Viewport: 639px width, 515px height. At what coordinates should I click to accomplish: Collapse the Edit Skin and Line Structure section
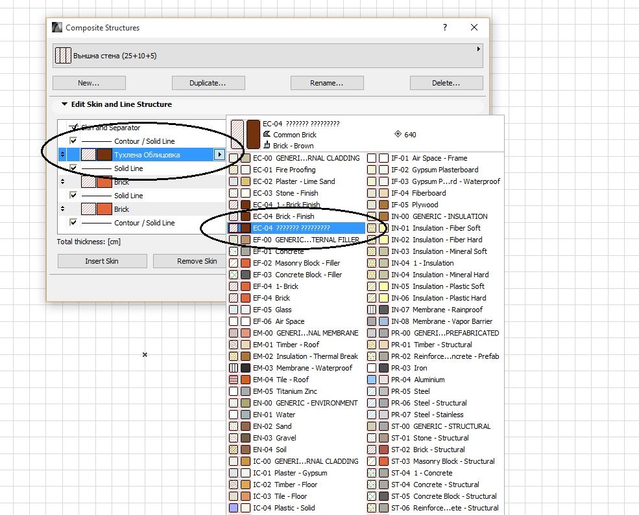(64, 104)
